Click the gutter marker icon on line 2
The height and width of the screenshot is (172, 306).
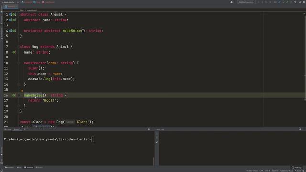(11, 20)
